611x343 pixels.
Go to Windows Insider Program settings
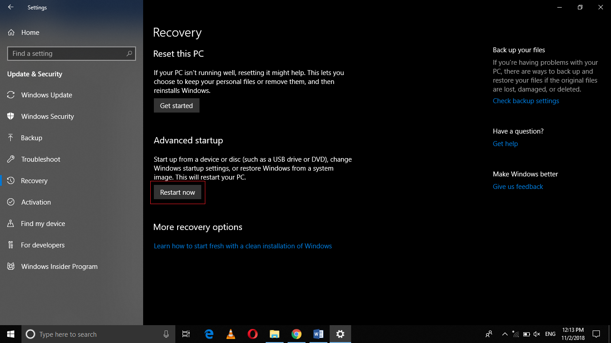pyautogui.click(x=72, y=266)
